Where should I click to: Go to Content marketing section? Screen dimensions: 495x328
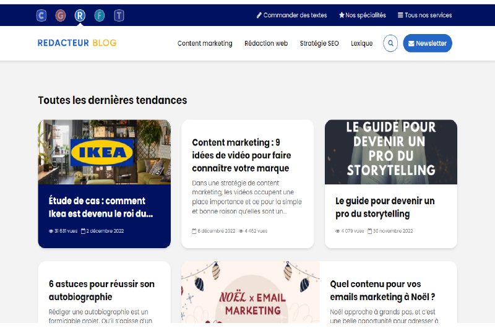pyautogui.click(x=205, y=43)
